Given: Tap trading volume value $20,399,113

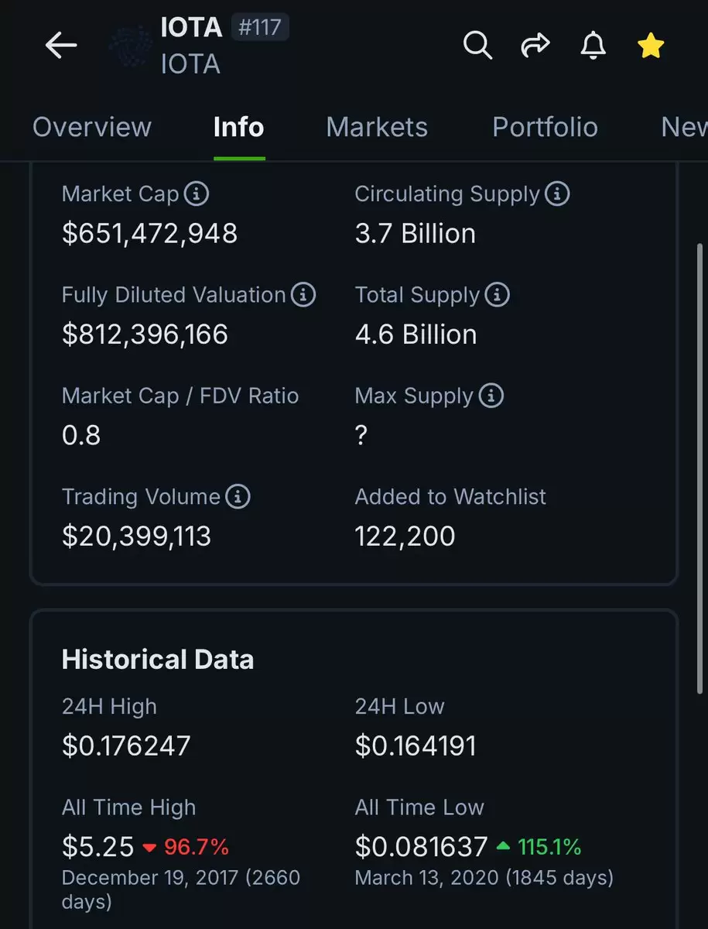Looking at the screenshot, I should [x=136, y=536].
